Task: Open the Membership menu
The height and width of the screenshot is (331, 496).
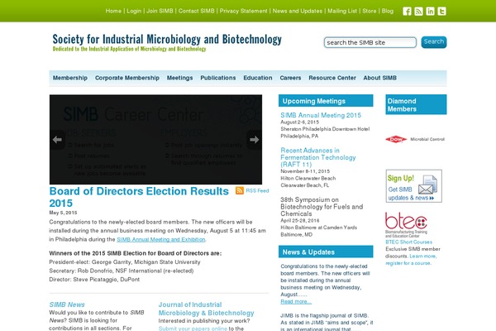Action: coord(70,78)
